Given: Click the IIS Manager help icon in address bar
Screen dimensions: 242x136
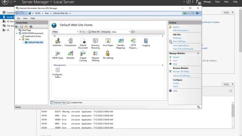Looking at the screenshot, I should point(197,13).
